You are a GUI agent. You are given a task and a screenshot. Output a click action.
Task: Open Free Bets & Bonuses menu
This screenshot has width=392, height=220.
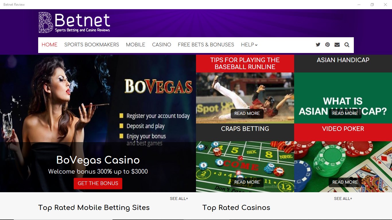click(206, 45)
